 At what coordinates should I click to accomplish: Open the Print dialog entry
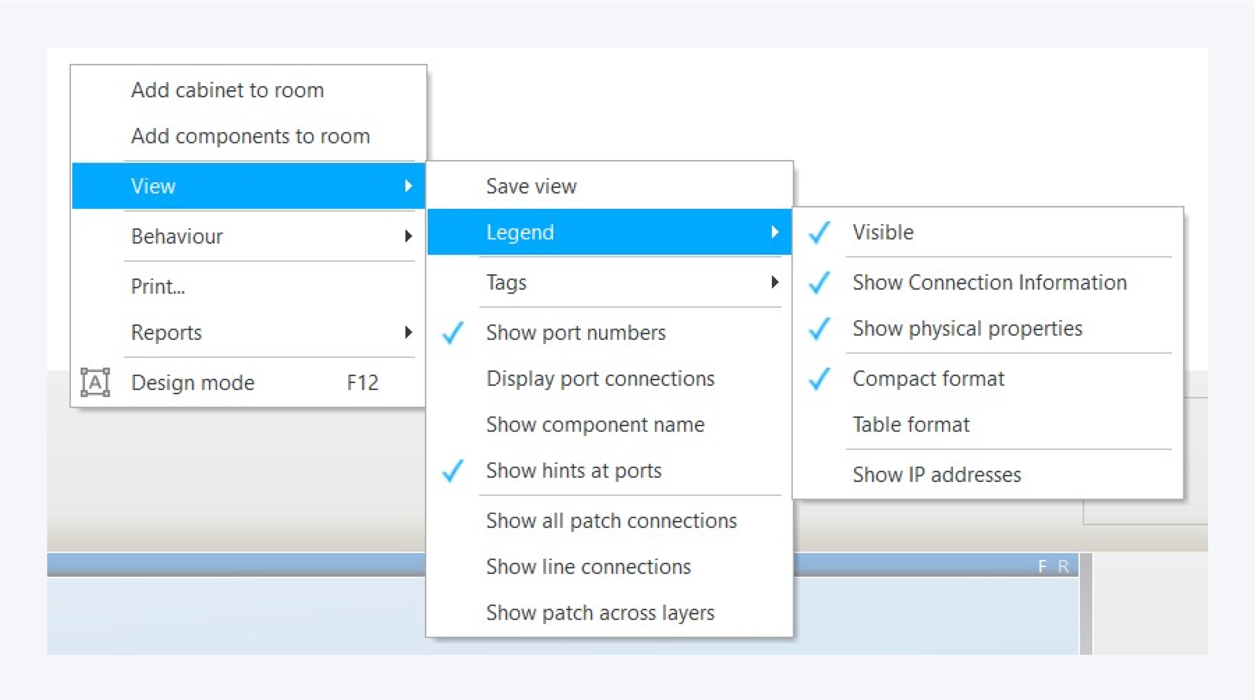(x=158, y=286)
